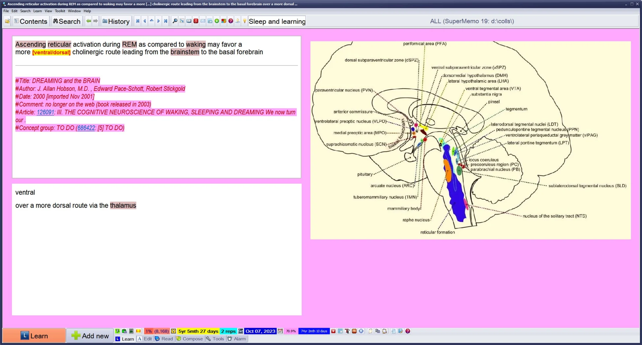The image size is (642, 345).
Task: Jump to the last element with the end-arrow icon
Action: tap(165, 21)
